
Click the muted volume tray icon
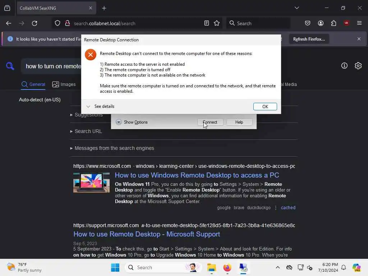(310, 267)
